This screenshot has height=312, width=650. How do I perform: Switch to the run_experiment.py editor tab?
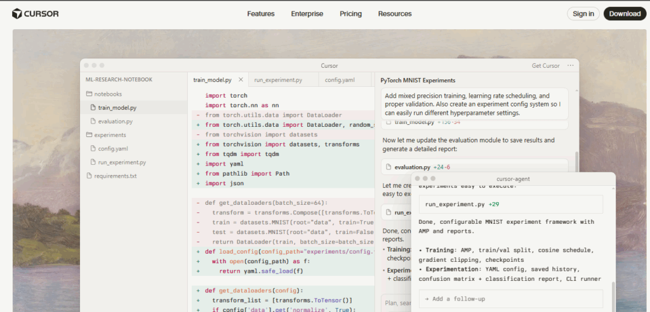[x=278, y=80]
